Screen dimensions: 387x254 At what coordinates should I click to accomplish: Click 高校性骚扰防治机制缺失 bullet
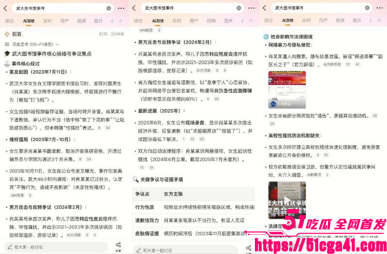click(x=294, y=136)
